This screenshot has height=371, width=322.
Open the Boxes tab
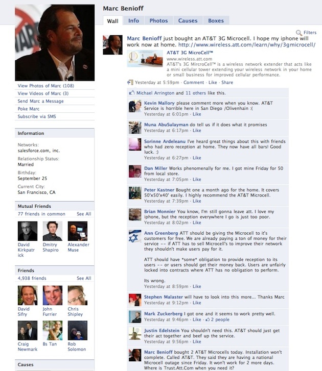coord(216,20)
